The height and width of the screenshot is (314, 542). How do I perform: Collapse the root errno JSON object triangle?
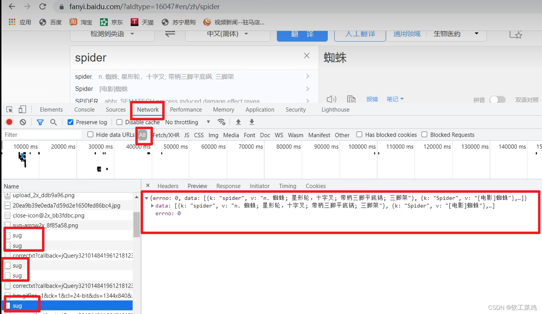point(146,198)
